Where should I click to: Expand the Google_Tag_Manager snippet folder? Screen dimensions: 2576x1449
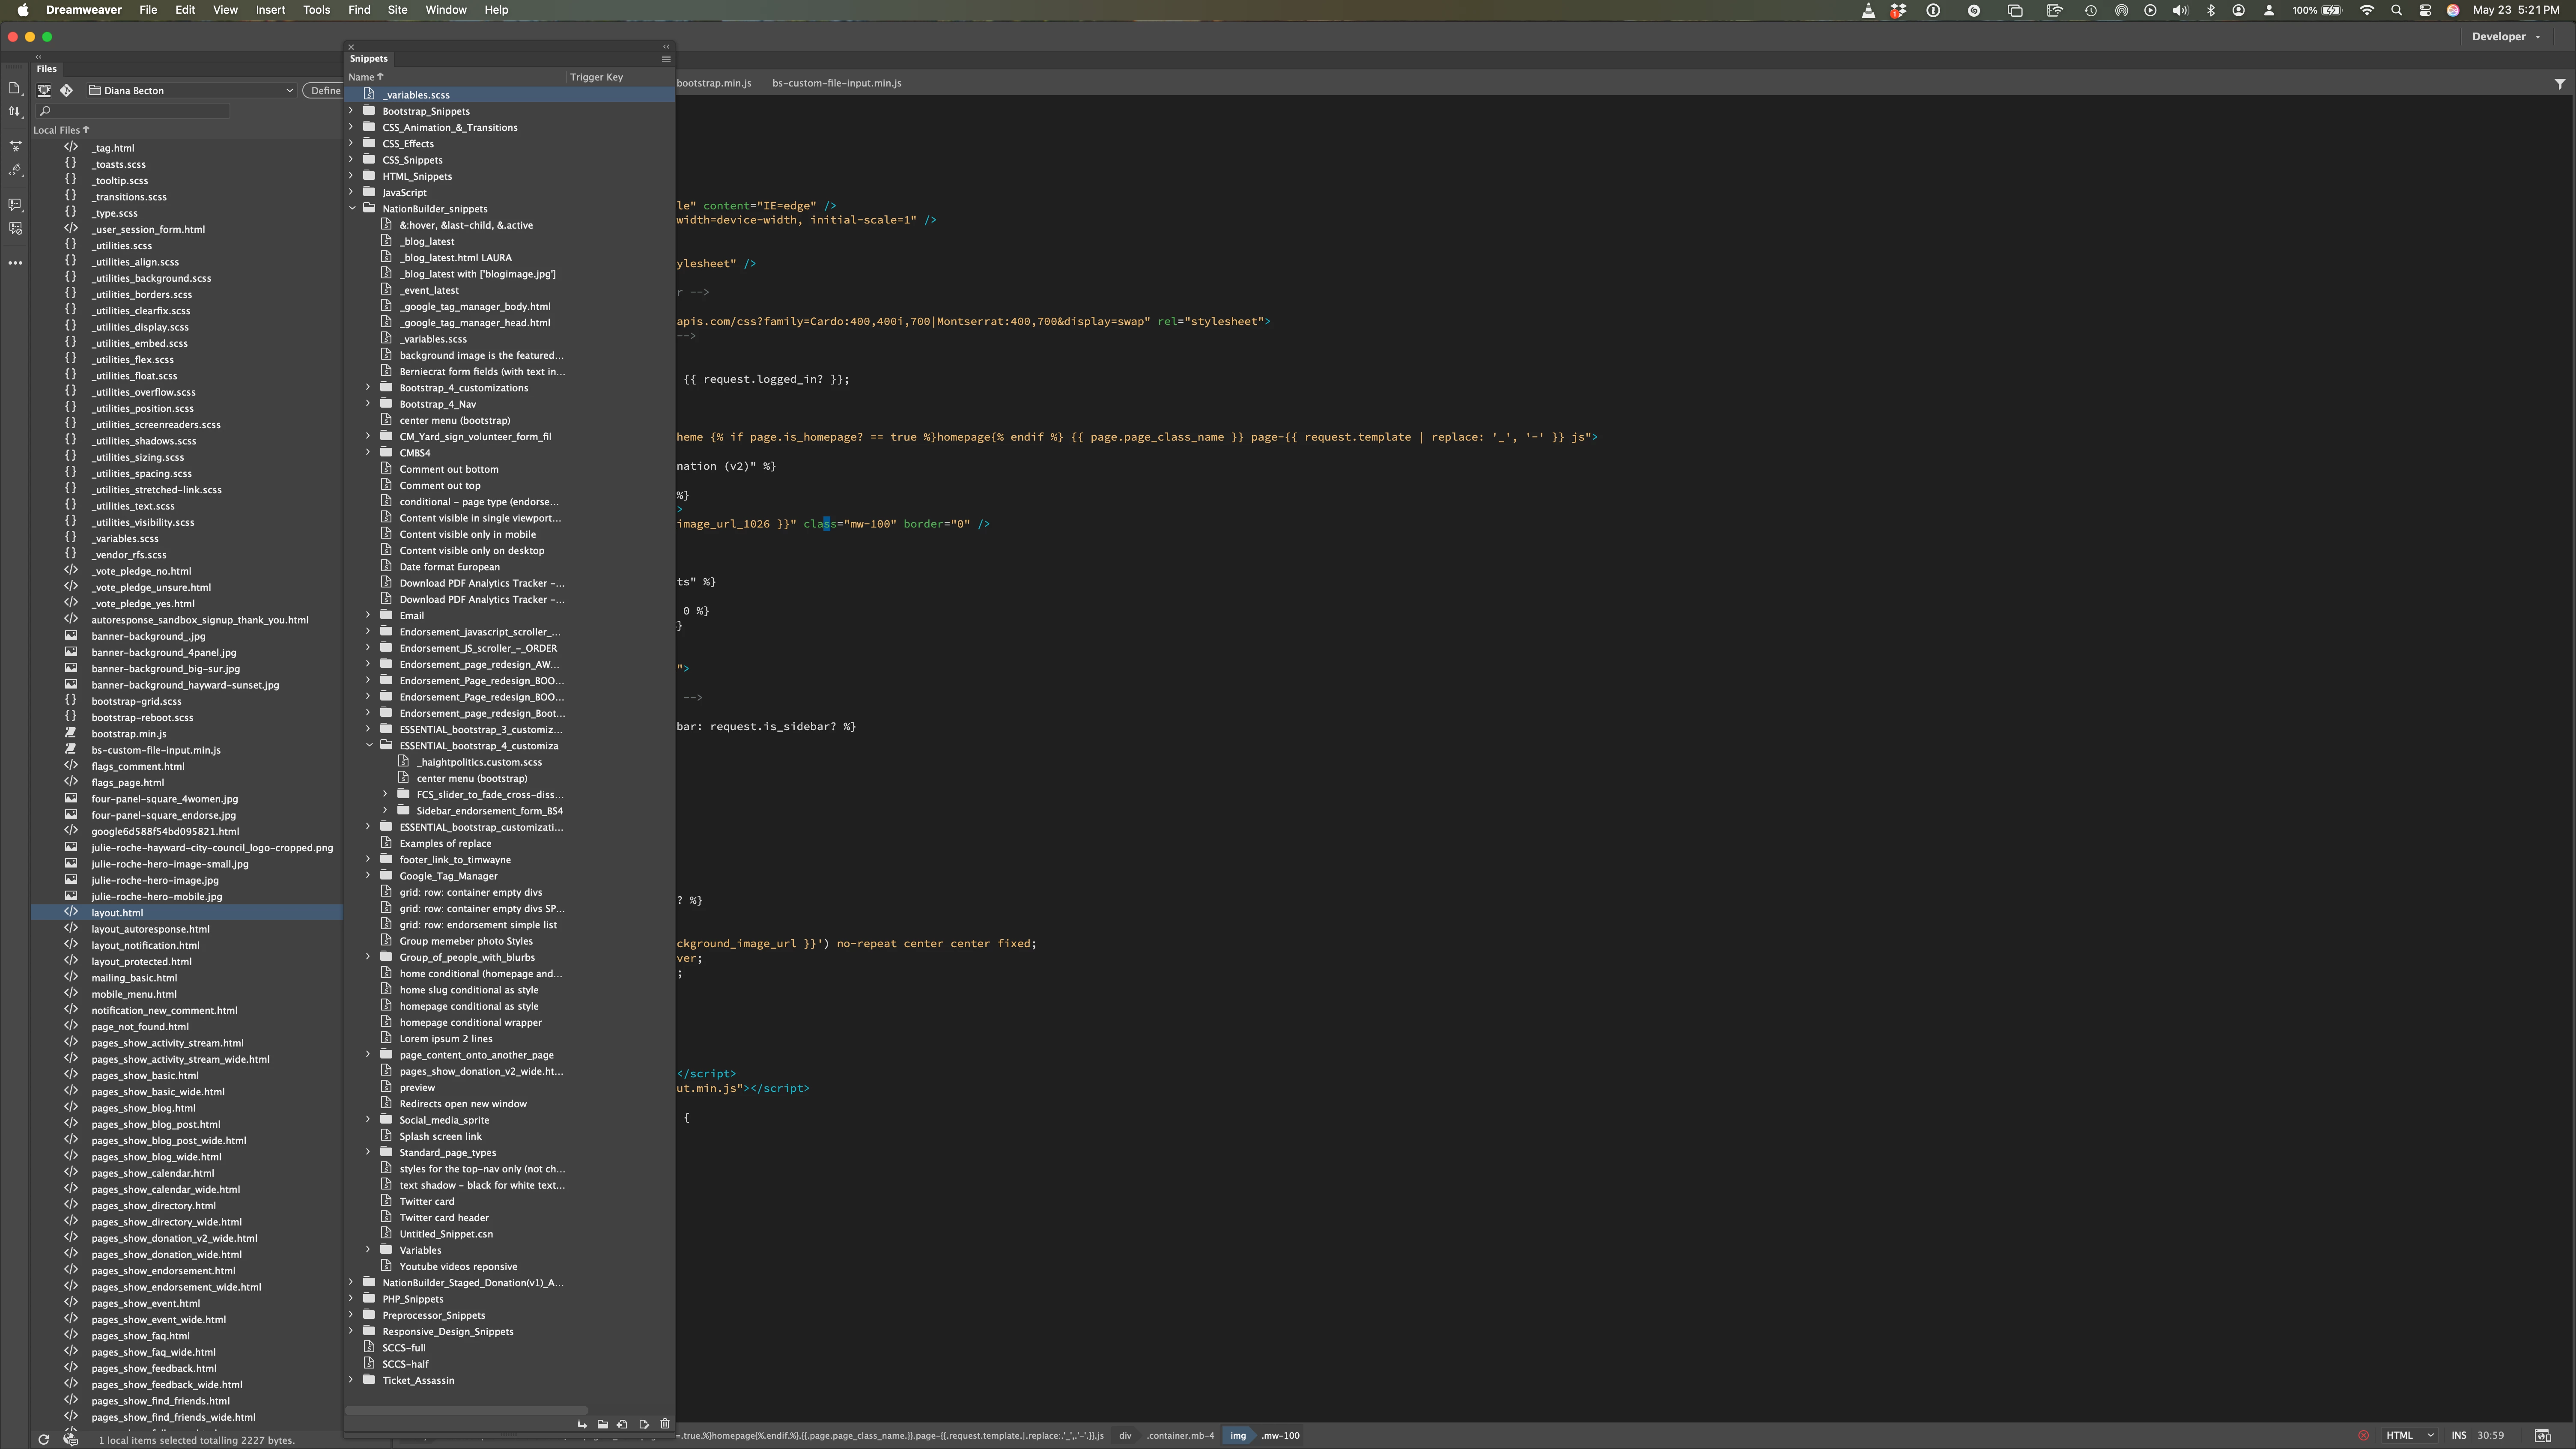[x=368, y=876]
